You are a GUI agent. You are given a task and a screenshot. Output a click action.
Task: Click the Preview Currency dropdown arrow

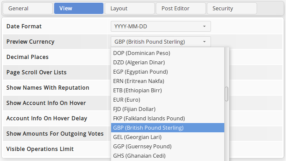204,42
